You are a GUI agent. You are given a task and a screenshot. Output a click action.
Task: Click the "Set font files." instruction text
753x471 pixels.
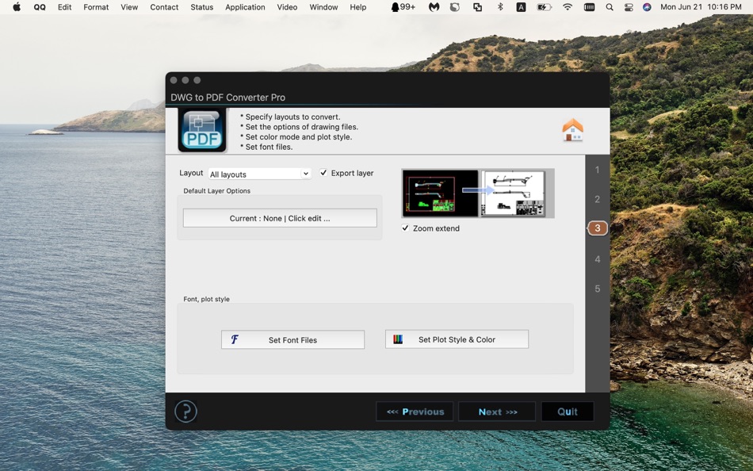[269, 147]
